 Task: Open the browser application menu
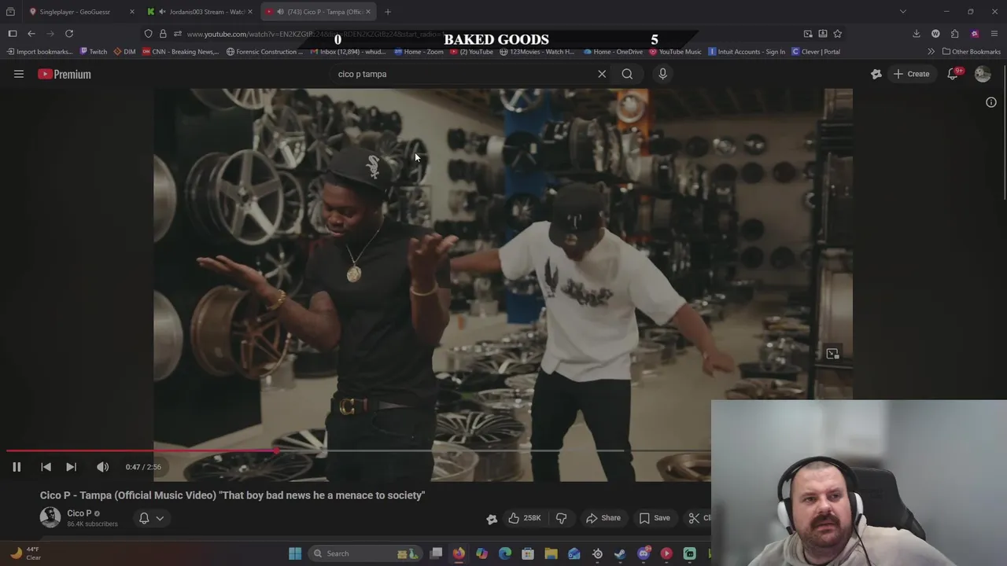coord(994,34)
